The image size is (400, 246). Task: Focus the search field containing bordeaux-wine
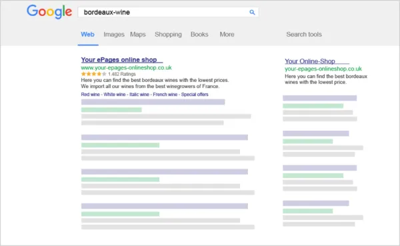tap(169, 12)
